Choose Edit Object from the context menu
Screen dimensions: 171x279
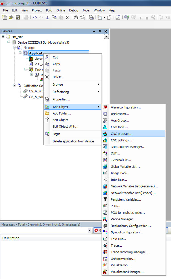click(x=72, y=120)
